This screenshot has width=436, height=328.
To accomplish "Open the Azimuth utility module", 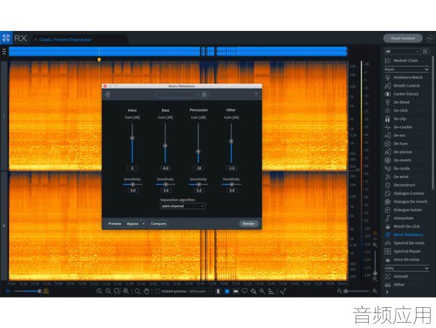I will click(x=396, y=276).
